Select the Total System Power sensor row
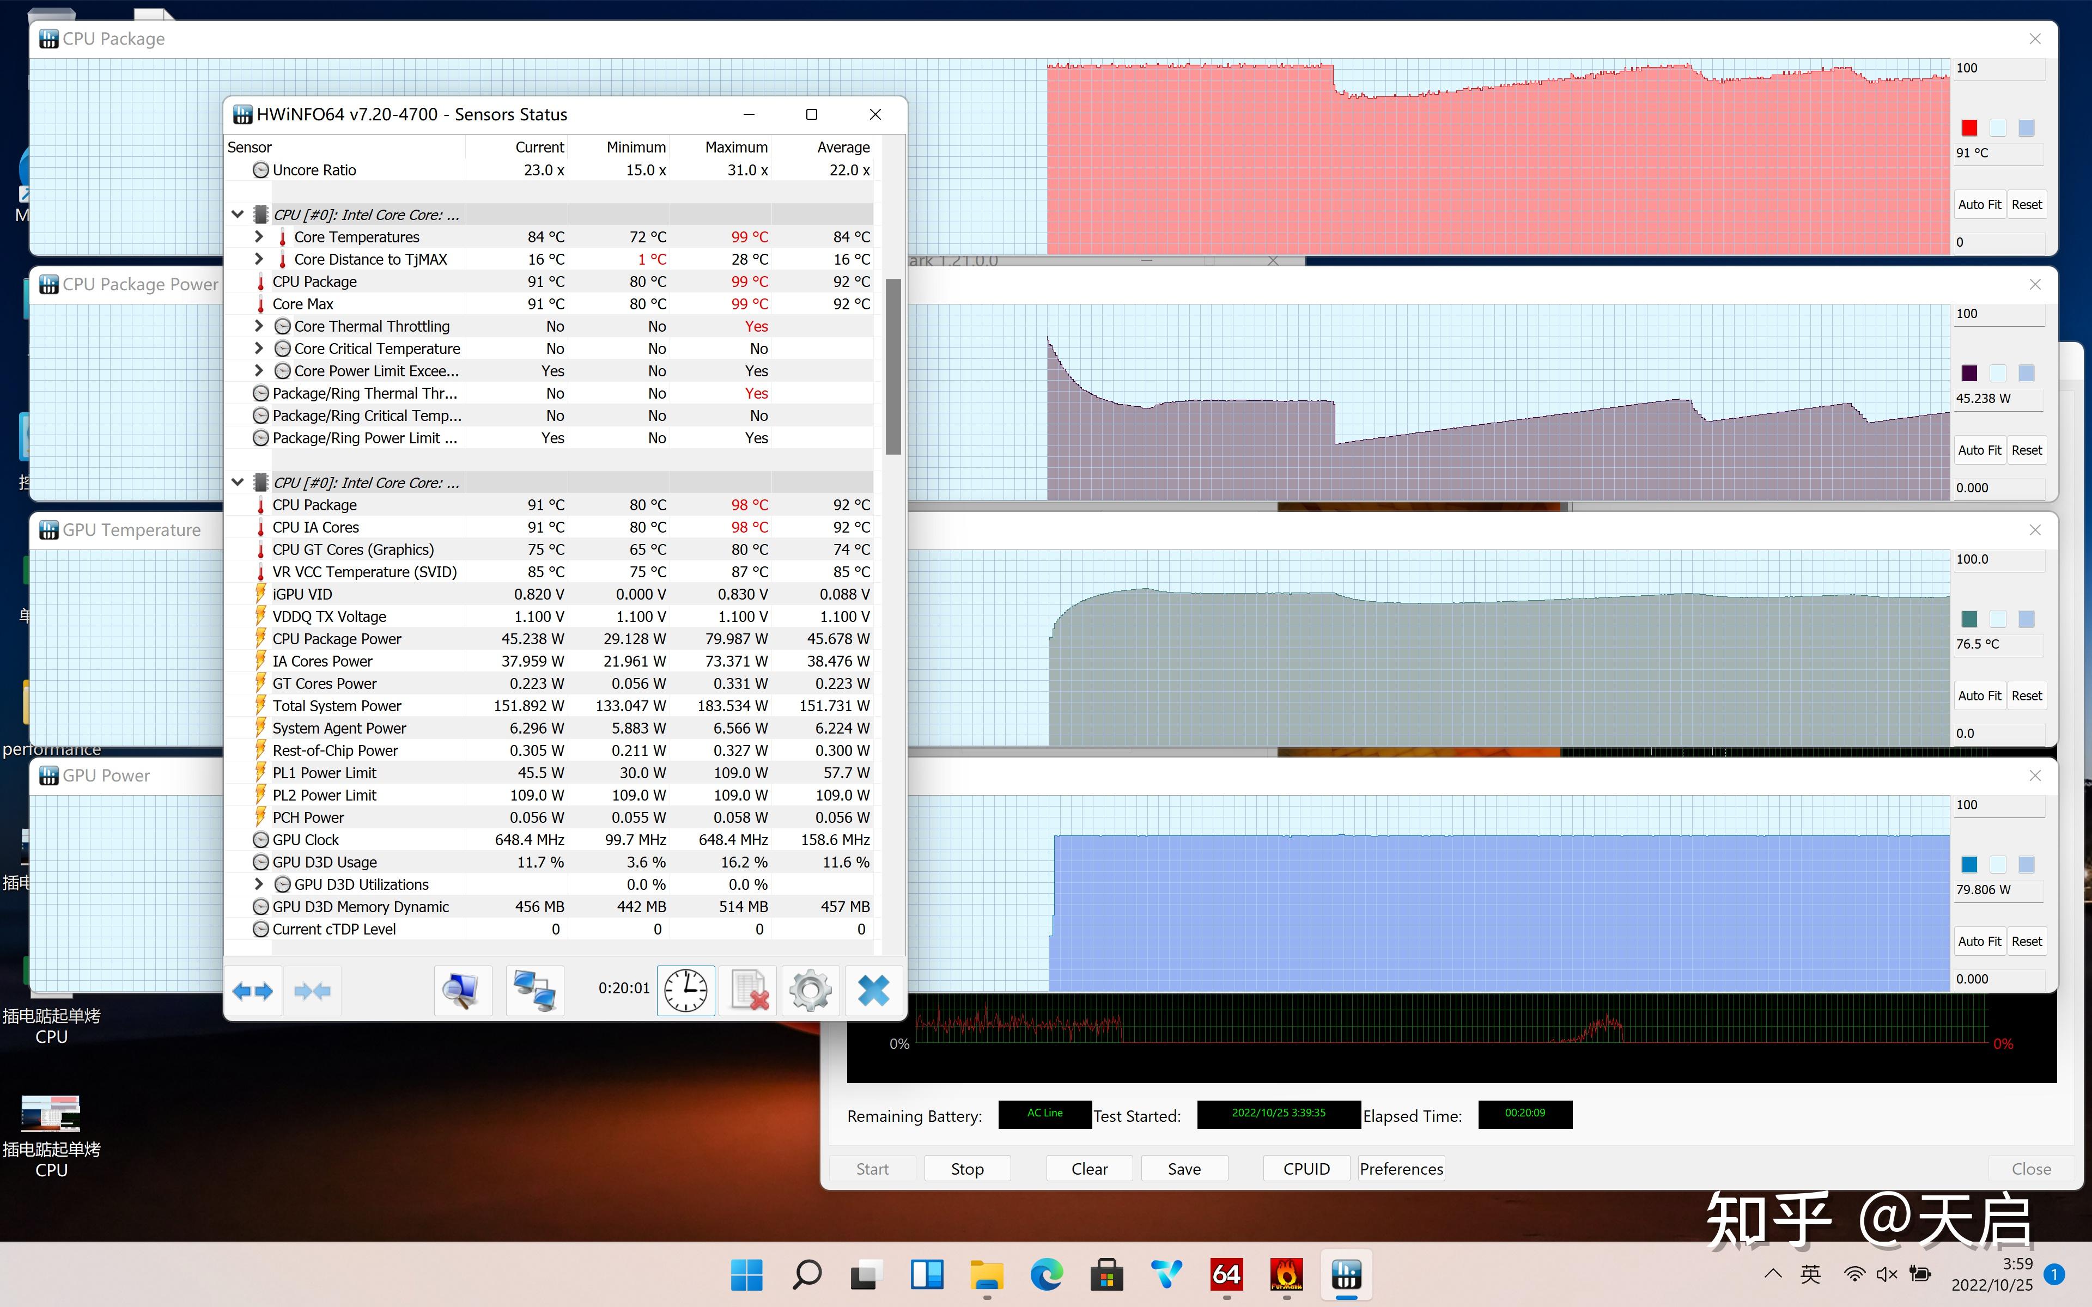This screenshot has width=2092, height=1307. pyautogui.click(x=549, y=705)
